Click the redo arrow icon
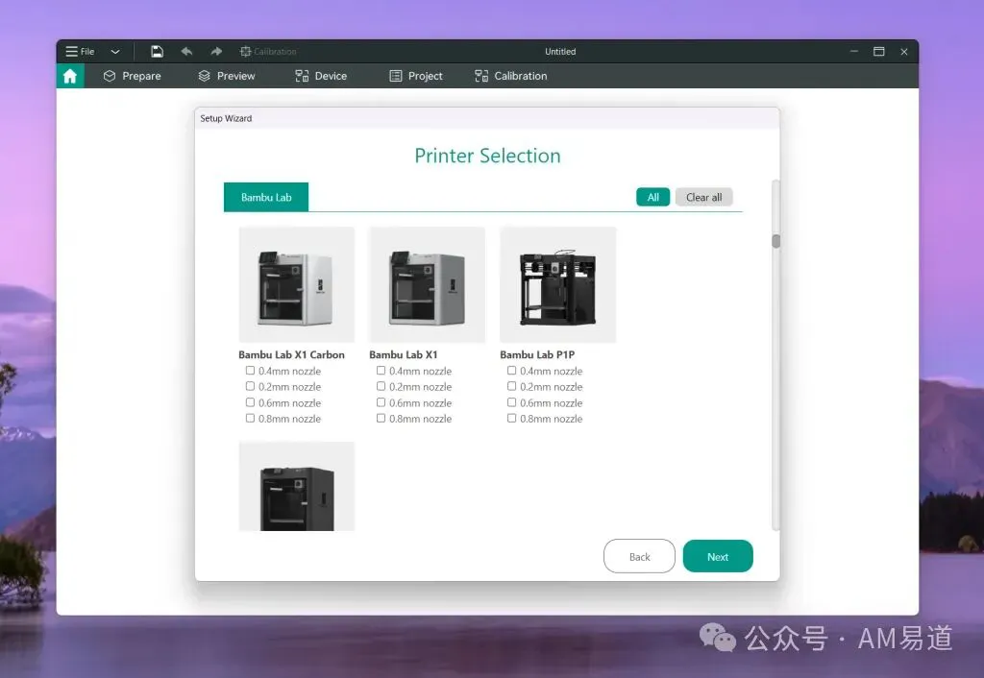The image size is (984, 678). coord(216,52)
